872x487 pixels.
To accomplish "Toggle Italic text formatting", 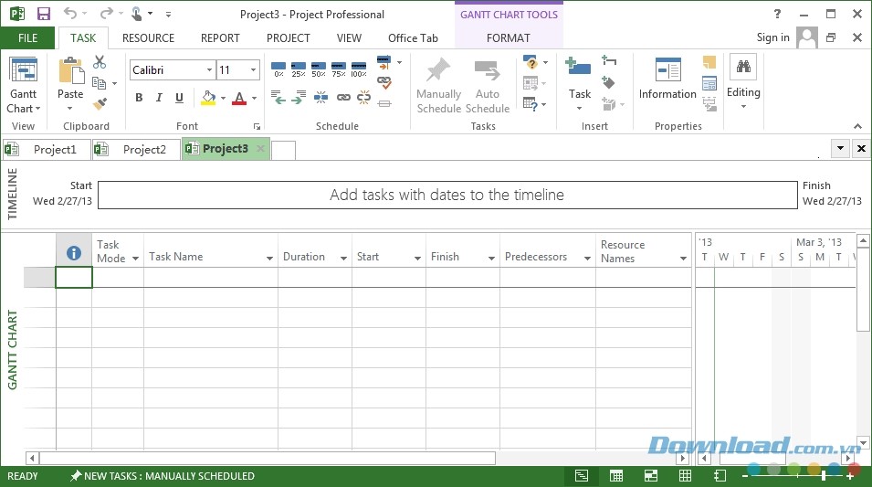I will (159, 99).
